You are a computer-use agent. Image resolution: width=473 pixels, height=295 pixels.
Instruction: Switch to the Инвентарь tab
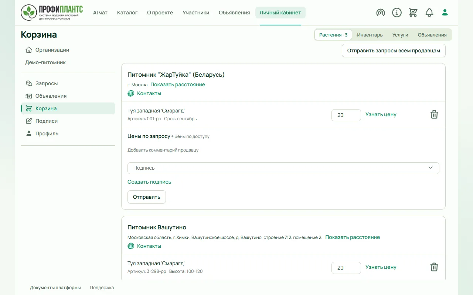pos(370,35)
